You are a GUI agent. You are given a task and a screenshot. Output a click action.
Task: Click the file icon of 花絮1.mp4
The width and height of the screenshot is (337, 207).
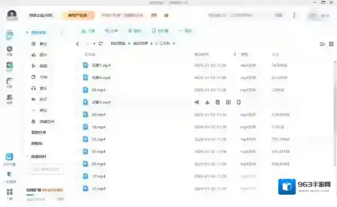point(85,65)
